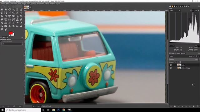This screenshot has height=112, width=200.
Task: Select the Eraser tool
Action: 17,23
